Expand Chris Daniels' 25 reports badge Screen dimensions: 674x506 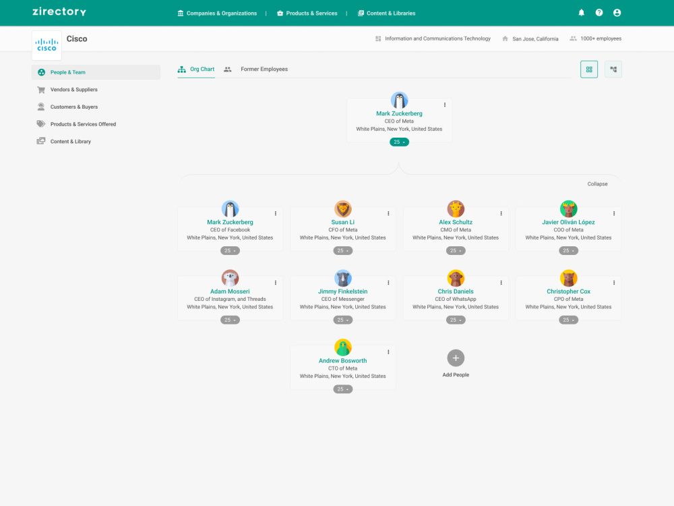[456, 320]
